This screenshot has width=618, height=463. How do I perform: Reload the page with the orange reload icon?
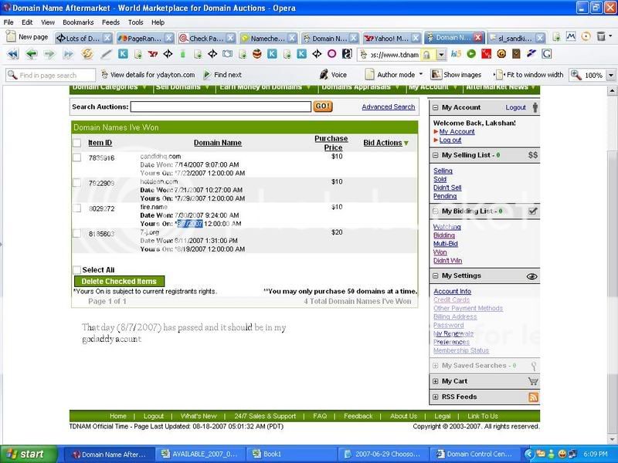tap(87, 54)
